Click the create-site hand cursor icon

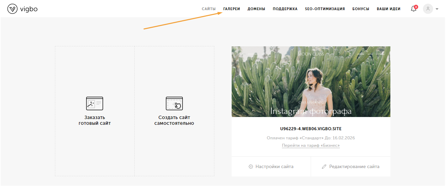click(x=174, y=103)
